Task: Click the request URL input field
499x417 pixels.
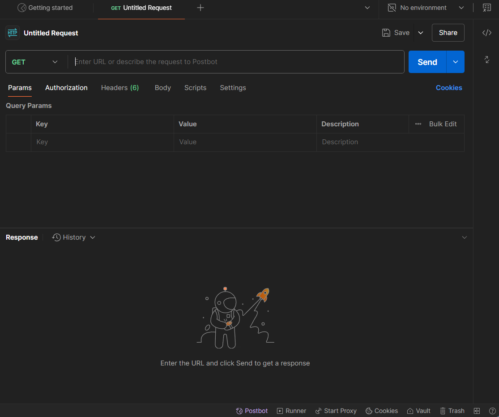Action: pyautogui.click(x=237, y=62)
